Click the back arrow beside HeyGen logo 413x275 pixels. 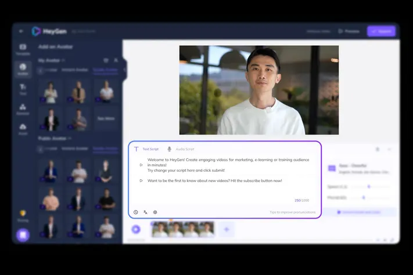21,31
